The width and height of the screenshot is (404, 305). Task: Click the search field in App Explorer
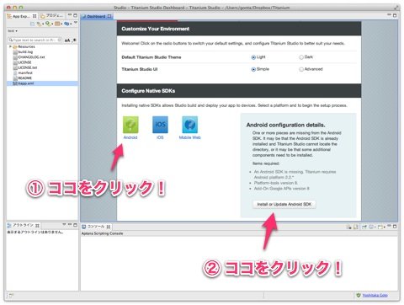click(x=35, y=40)
